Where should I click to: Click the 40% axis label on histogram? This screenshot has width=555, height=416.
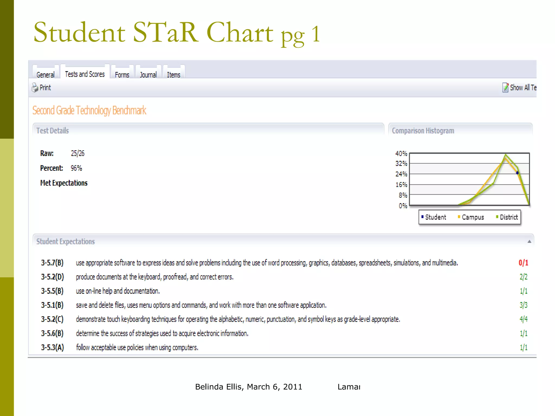[x=401, y=154]
